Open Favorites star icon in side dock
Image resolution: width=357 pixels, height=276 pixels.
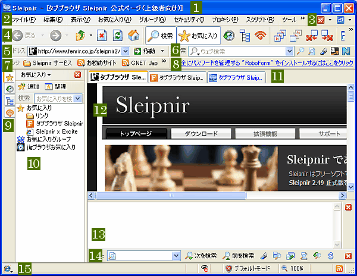pos(10,78)
